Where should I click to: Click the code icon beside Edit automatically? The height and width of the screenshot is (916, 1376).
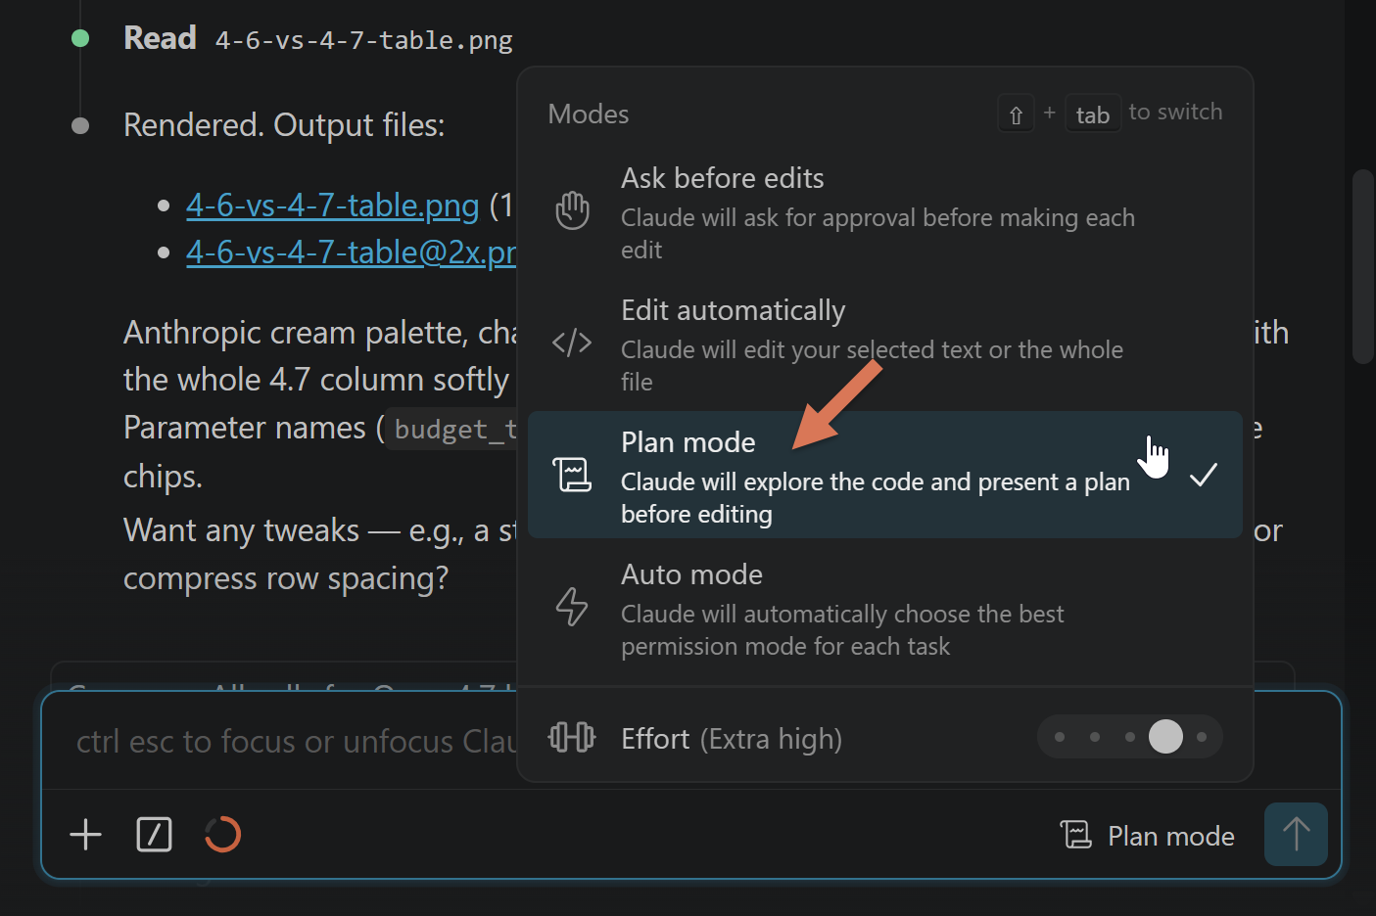click(572, 343)
